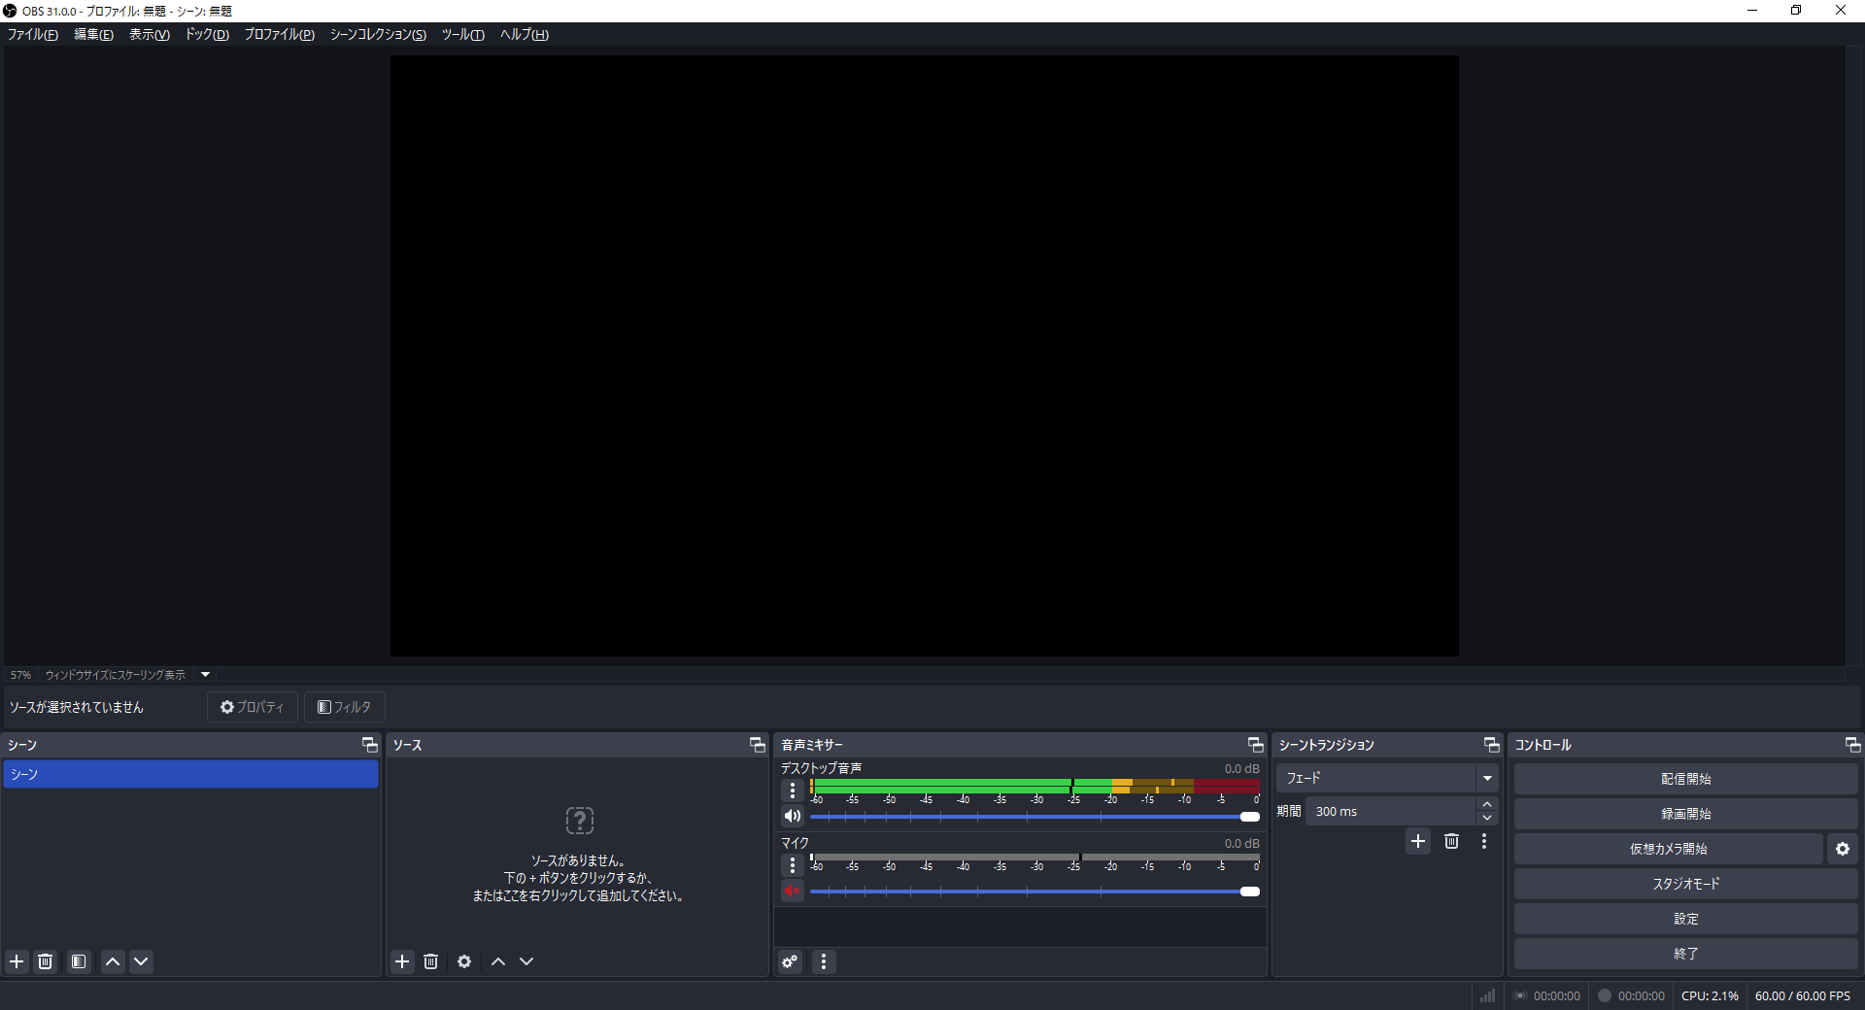Open the ツール menu

click(x=462, y=35)
